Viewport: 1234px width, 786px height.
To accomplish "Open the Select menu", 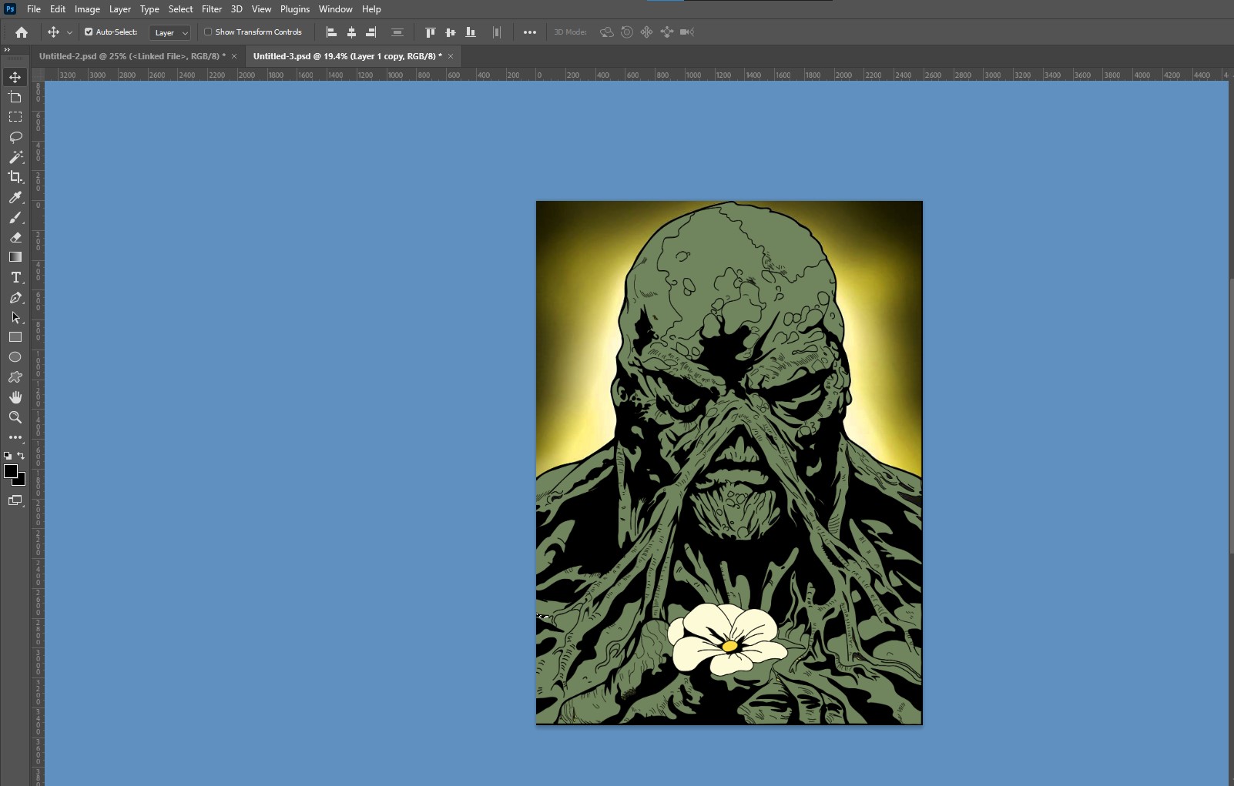I will pyautogui.click(x=180, y=9).
